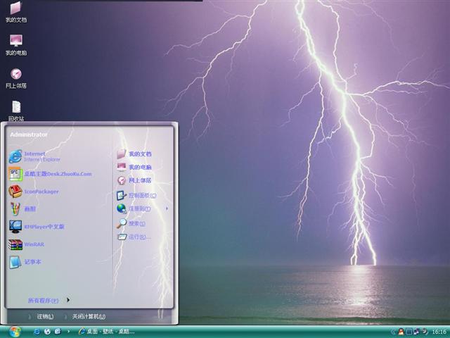Open QQ penguin icon in system tray
Screen dimensions: 450x338
(x=401, y=332)
